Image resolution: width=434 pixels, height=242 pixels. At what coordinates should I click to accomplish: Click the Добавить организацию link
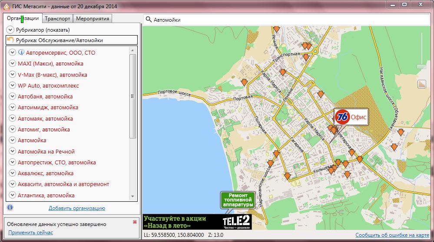click(76, 208)
